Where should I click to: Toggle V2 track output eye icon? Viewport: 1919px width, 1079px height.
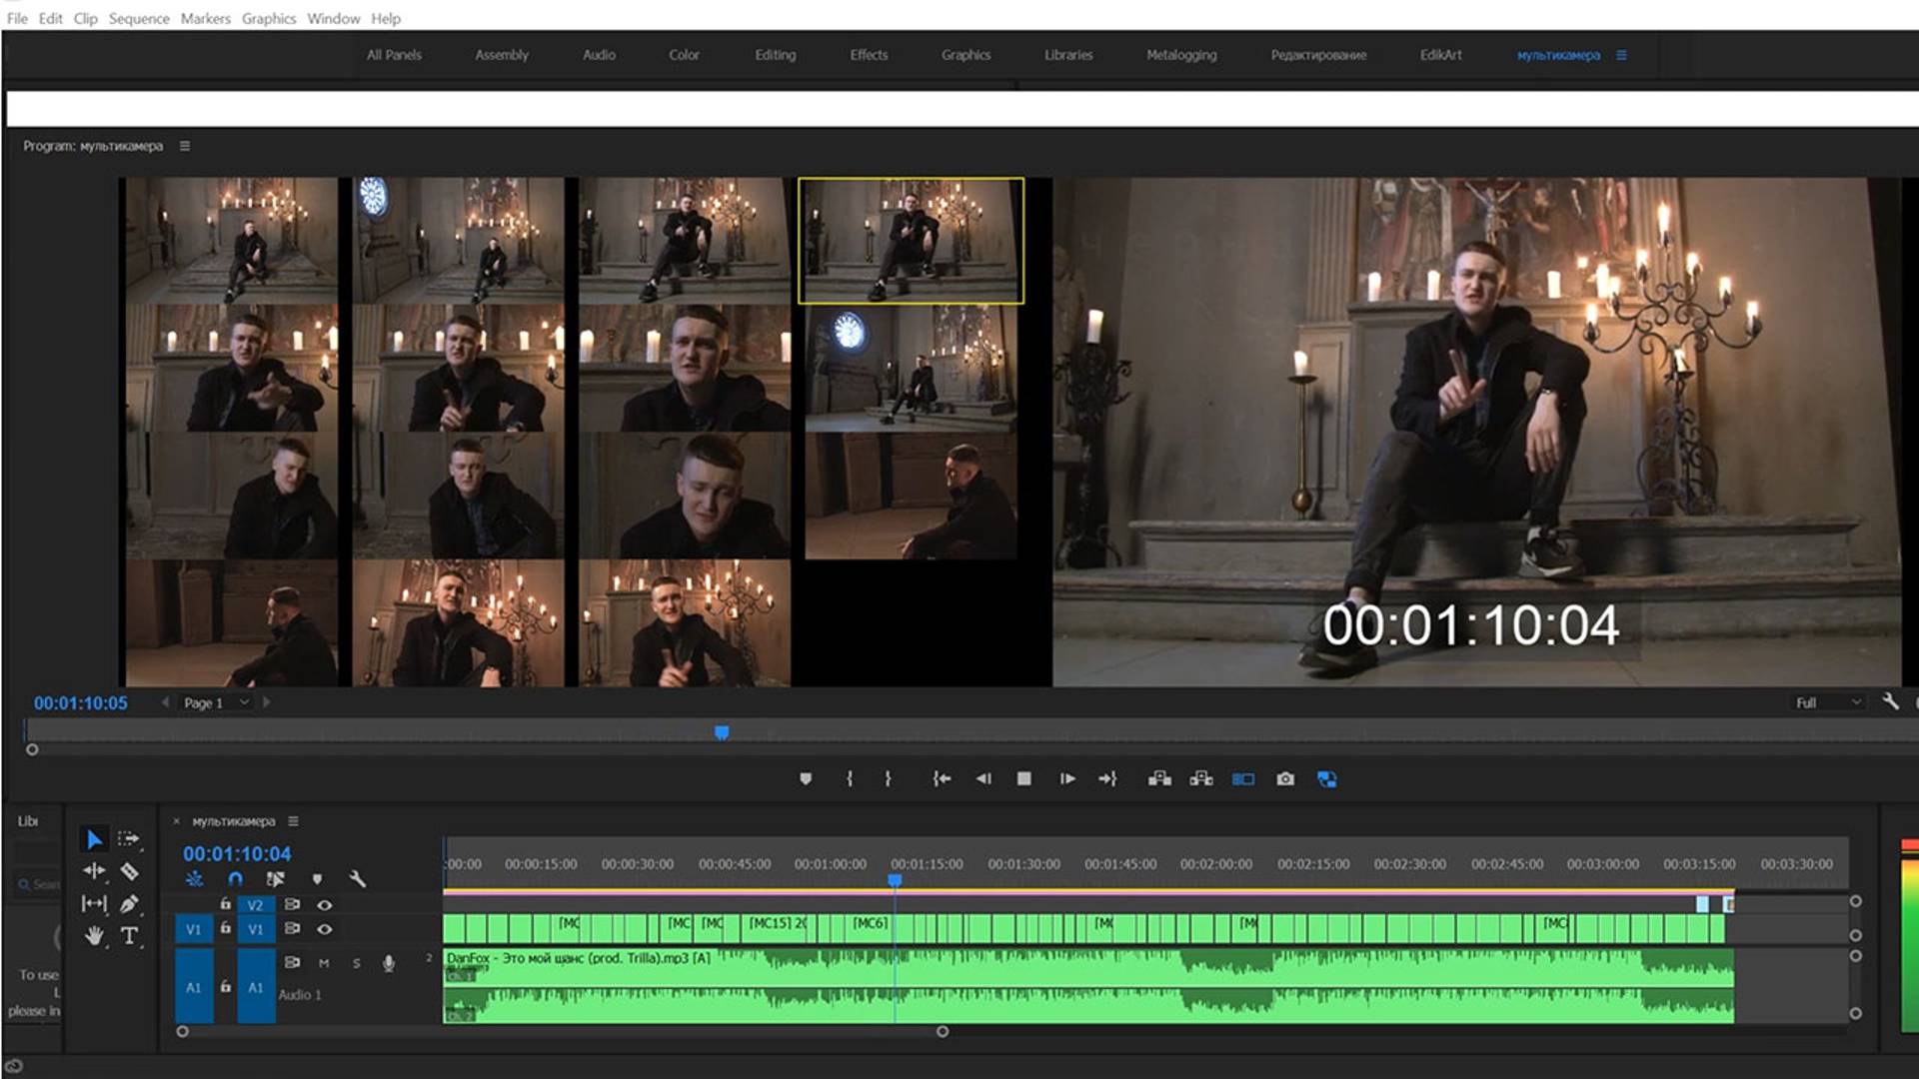click(x=325, y=905)
